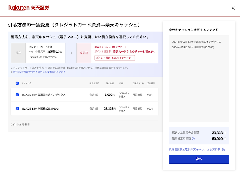The height and width of the screenshot is (172, 240).
Task: Click 2 件中 2 件表示 count text
Action: pyautogui.click(x=20, y=125)
